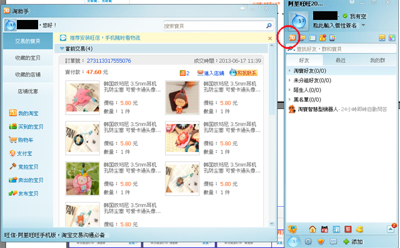
Task: Expand the 淘寶好友(0/0) group
Action: point(341,70)
